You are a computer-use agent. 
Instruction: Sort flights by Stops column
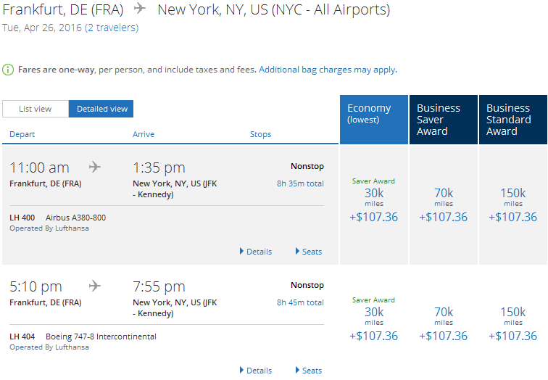(260, 134)
